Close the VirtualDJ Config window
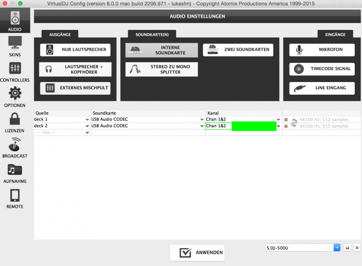Screen dimensions: 362x266 coord(5,4)
